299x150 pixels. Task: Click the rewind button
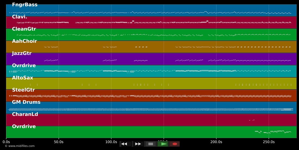pos(126,144)
